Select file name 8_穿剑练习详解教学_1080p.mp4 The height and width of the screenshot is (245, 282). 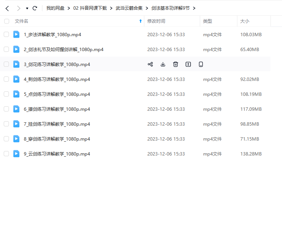click(57, 139)
